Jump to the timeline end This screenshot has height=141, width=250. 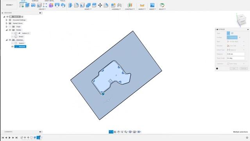tap(16, 137)
